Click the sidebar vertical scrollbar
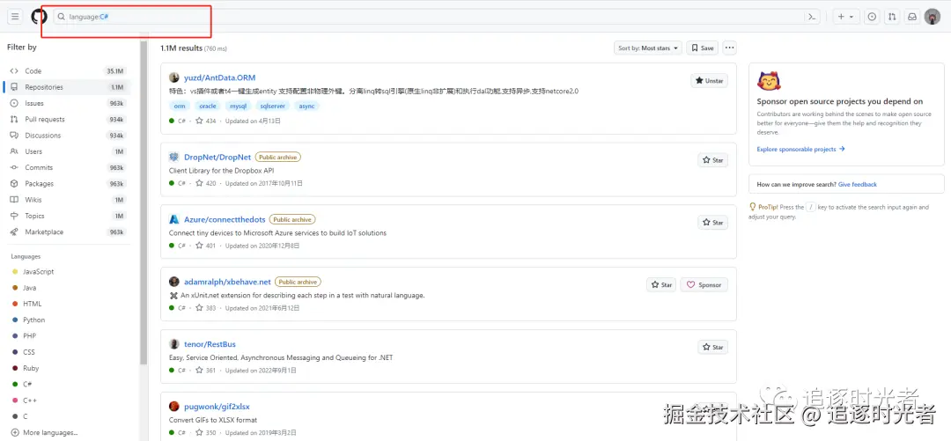The height and width of the screenshot is (441, 951). [144, 202]
